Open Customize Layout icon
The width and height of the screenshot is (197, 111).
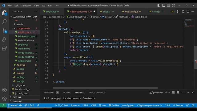(173, 6)
